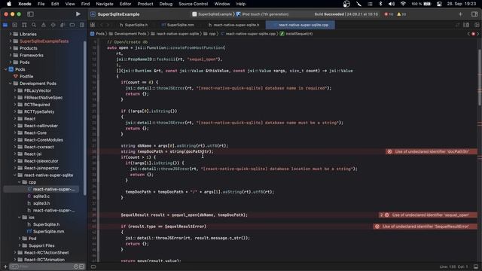Toggle source-controlled files filter
The width and height of the screenshot is (482, 271).
pos(81,266)
